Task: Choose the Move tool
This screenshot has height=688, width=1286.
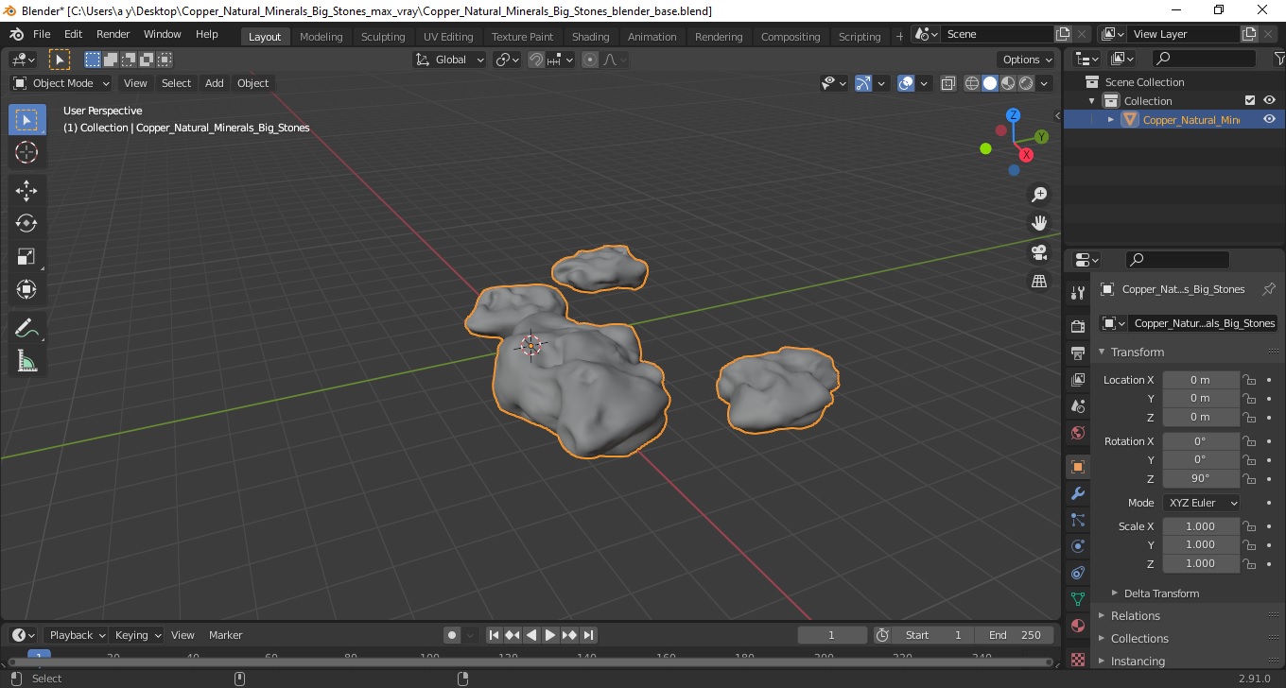Action: (26, 191)
